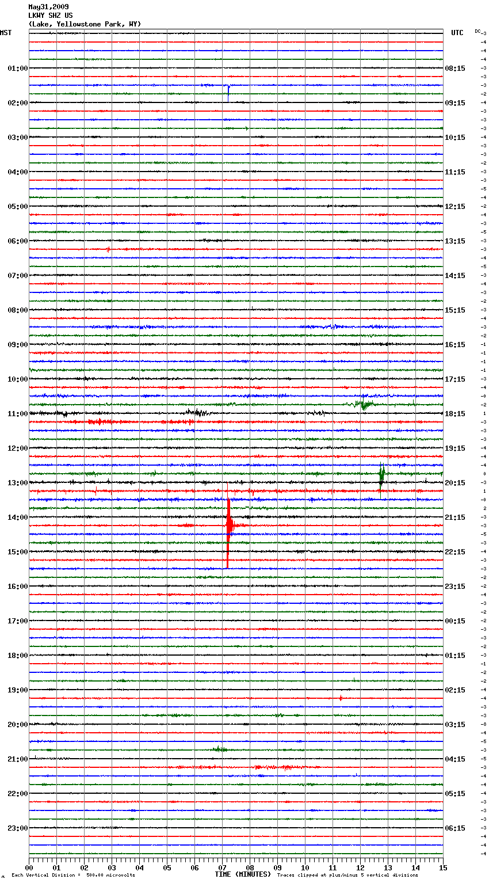
Task: Click the 12 minute tick label
Action: coord(360,867)
